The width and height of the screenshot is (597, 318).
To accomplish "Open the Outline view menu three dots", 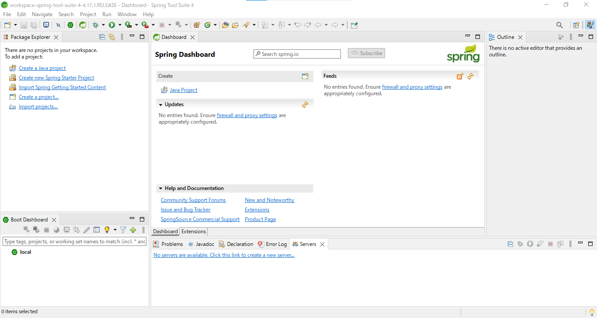I will [571, 37].
